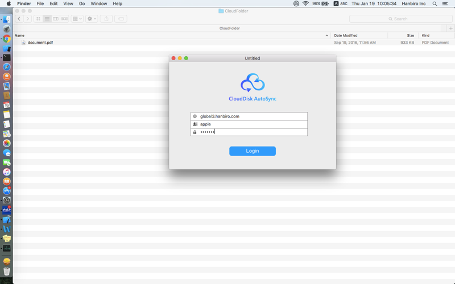The height and width of the screenshot is (284, 455).
Task: Click the username field containing apple
Action: click(x=249, y=124)
